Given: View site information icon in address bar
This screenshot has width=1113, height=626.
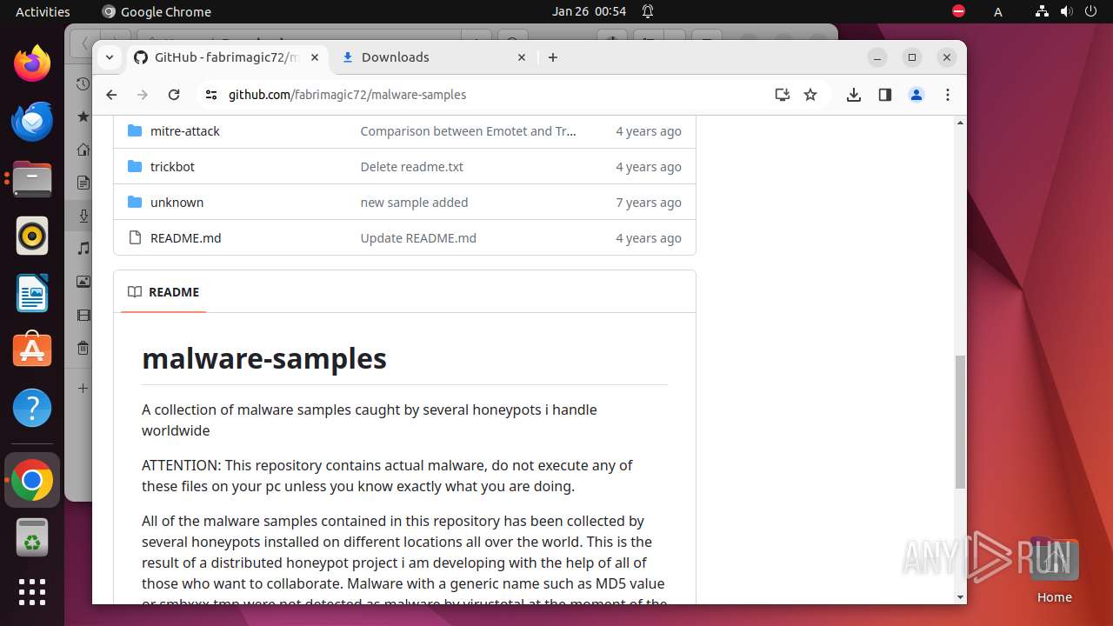Looking at the screenshot, I should [x=211, y=95].
